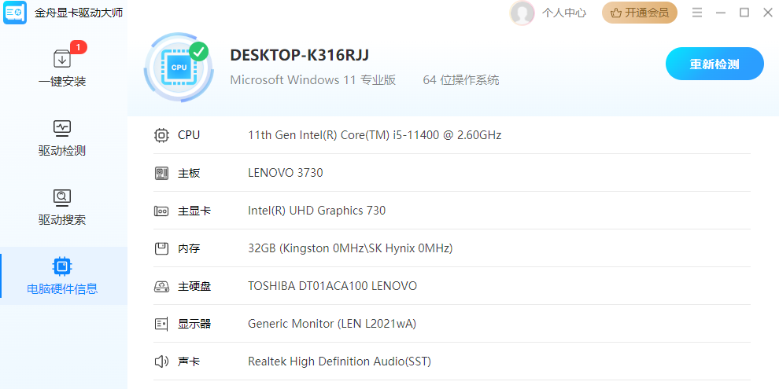Click the sound card (声卡) speaker icon
The width and height of the screenshot is (779, 389).
point(161,361)
